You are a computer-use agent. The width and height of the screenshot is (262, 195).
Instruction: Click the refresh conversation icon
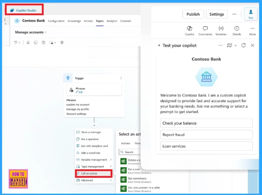click(x=244, y=45)
